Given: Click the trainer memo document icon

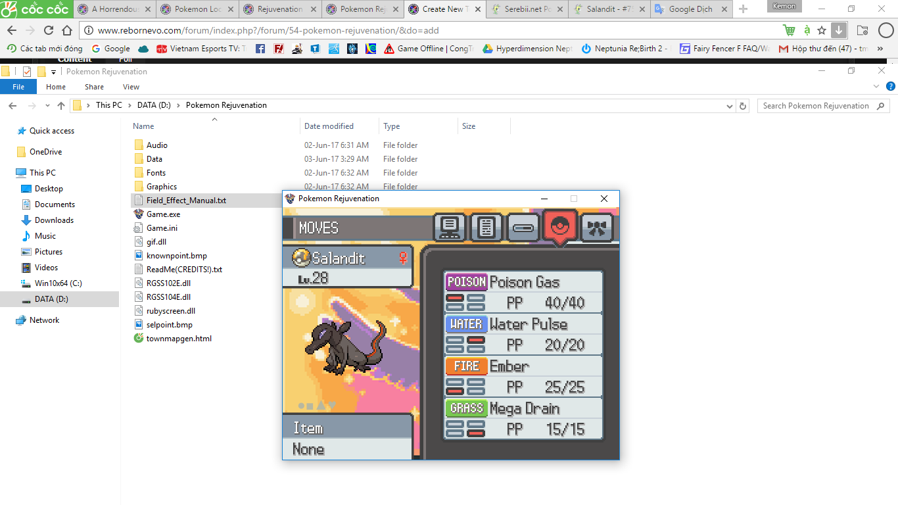Looking at the screenshot, I should 486,228.
